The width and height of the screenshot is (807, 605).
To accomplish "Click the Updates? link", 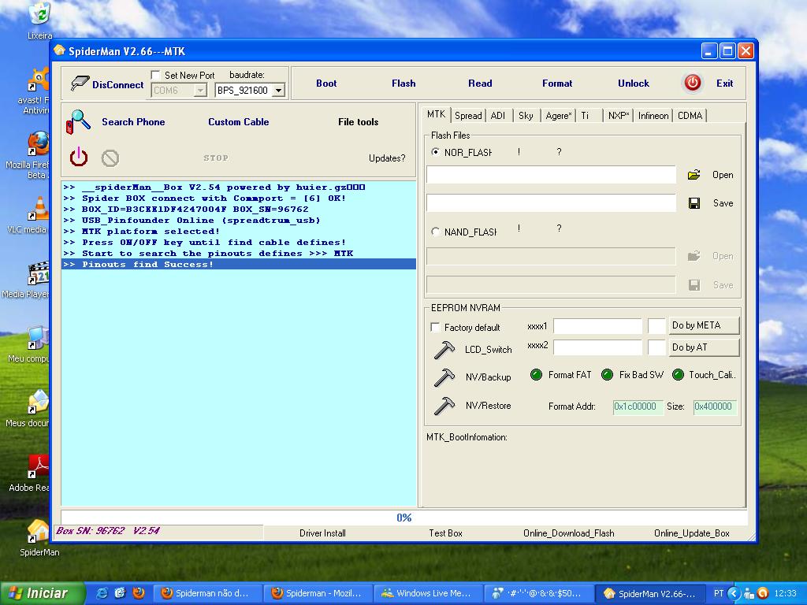I will click(386, 158).
